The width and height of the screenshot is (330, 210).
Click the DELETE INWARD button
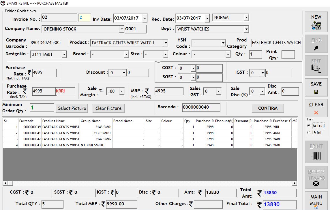[316, 177]
